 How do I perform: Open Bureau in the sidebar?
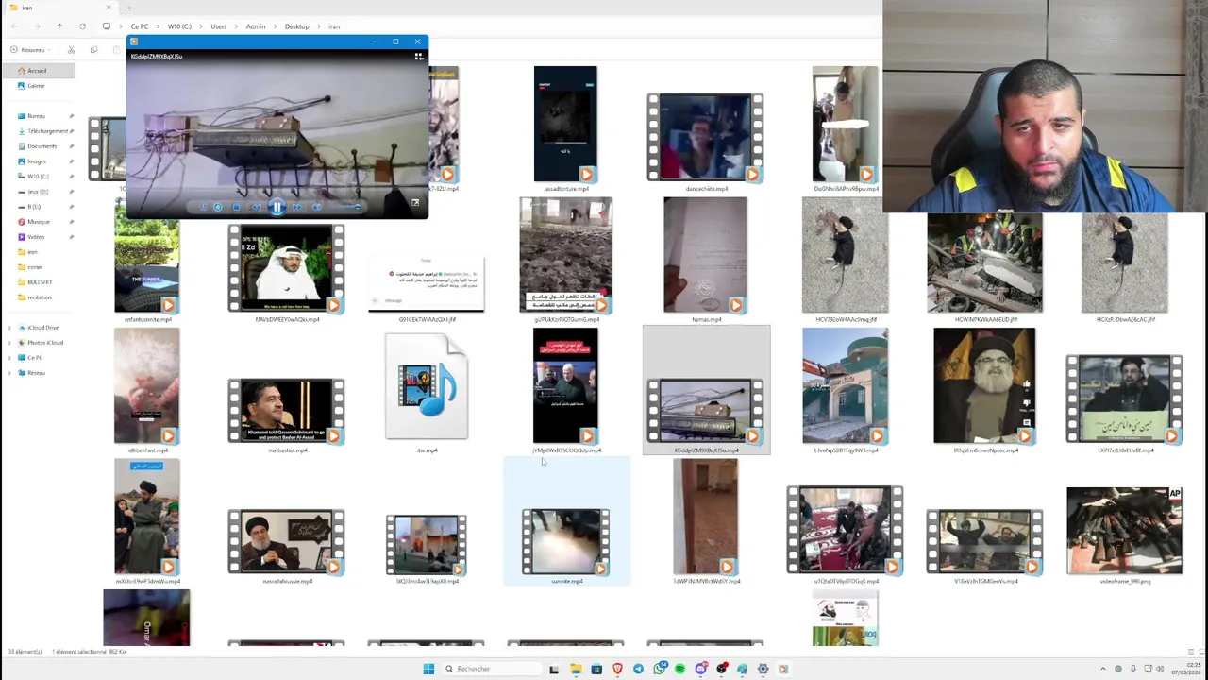pyautogui.click(x=38, y=116)
